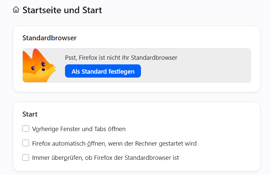
Task: Tick the Firefox automatisch öffnen checkbox
Action: [26, 143]
